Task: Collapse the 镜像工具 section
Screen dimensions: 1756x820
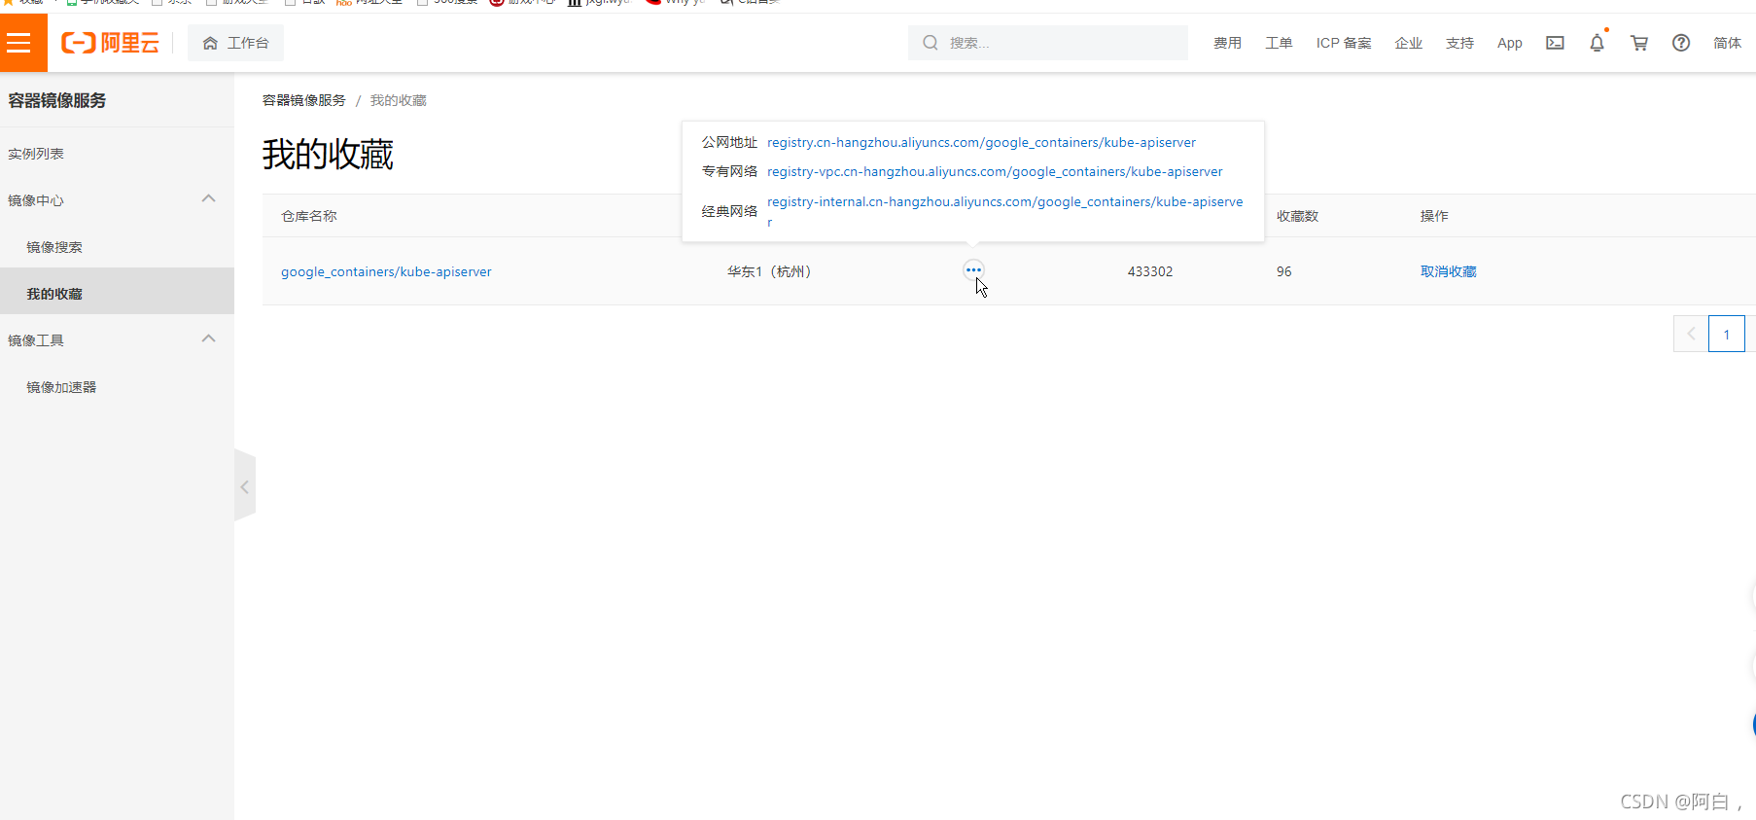Action: point(208,339)
